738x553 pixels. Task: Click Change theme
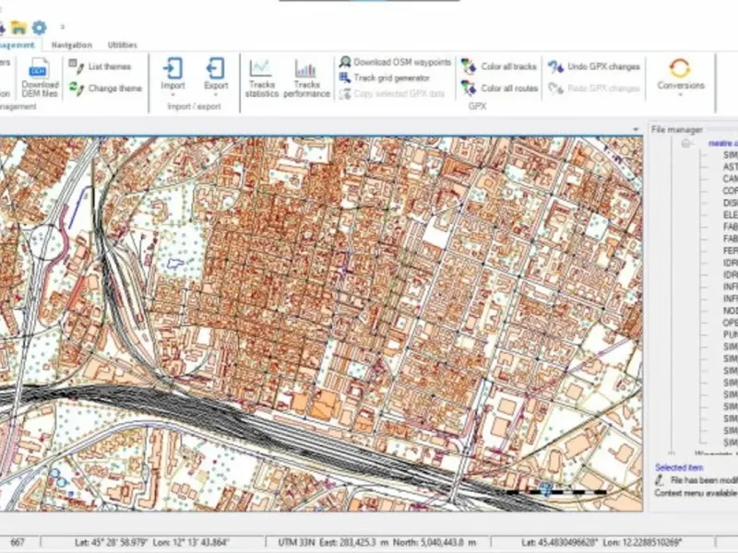[x=105, y=88]
